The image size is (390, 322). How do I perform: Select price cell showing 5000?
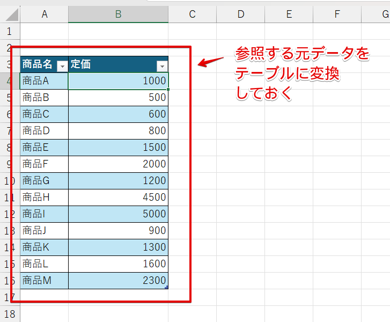coord(119,214)
